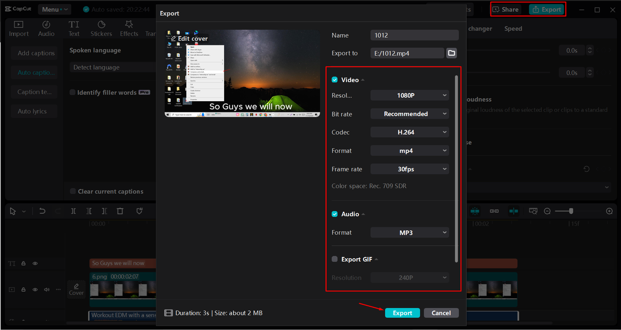Viewport: 621px width, 330px height.
Task: Collapse the Export GIF section arrow
Action: click(376, 259)
